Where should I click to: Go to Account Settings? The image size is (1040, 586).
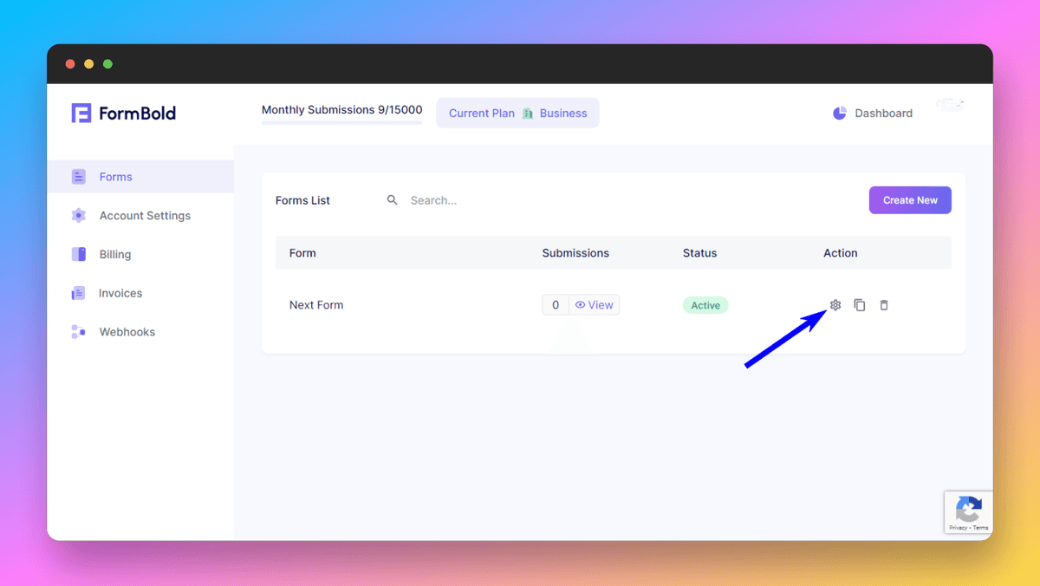pyautogui.click(x=144, y=216)
